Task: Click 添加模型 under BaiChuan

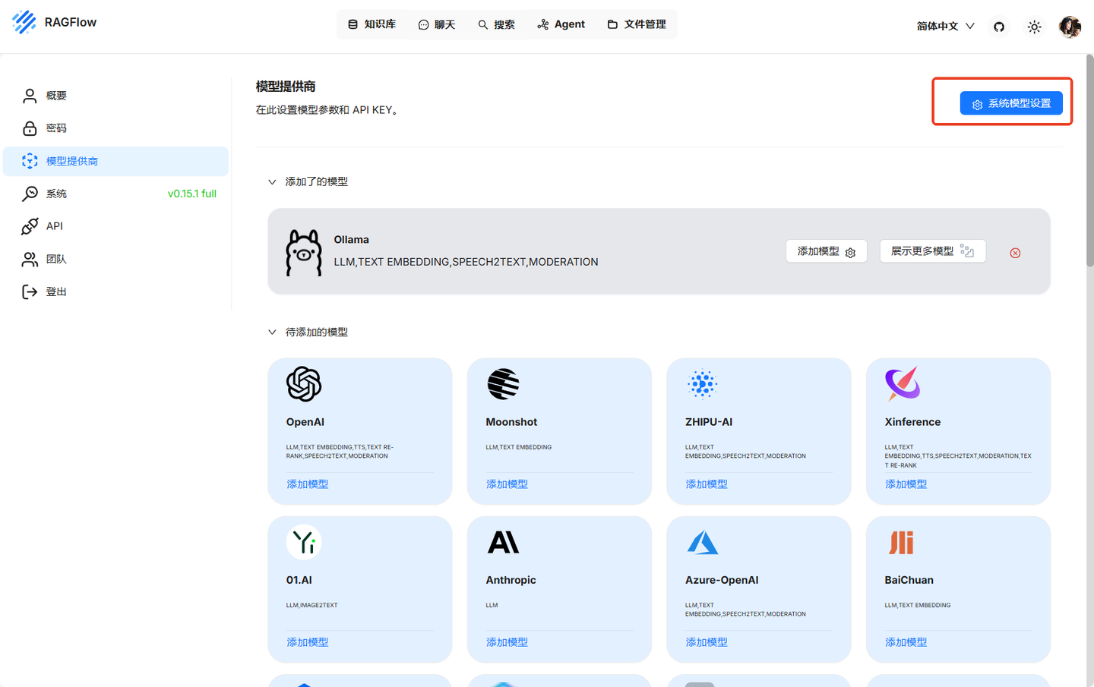Action: [x=906, y=642]
